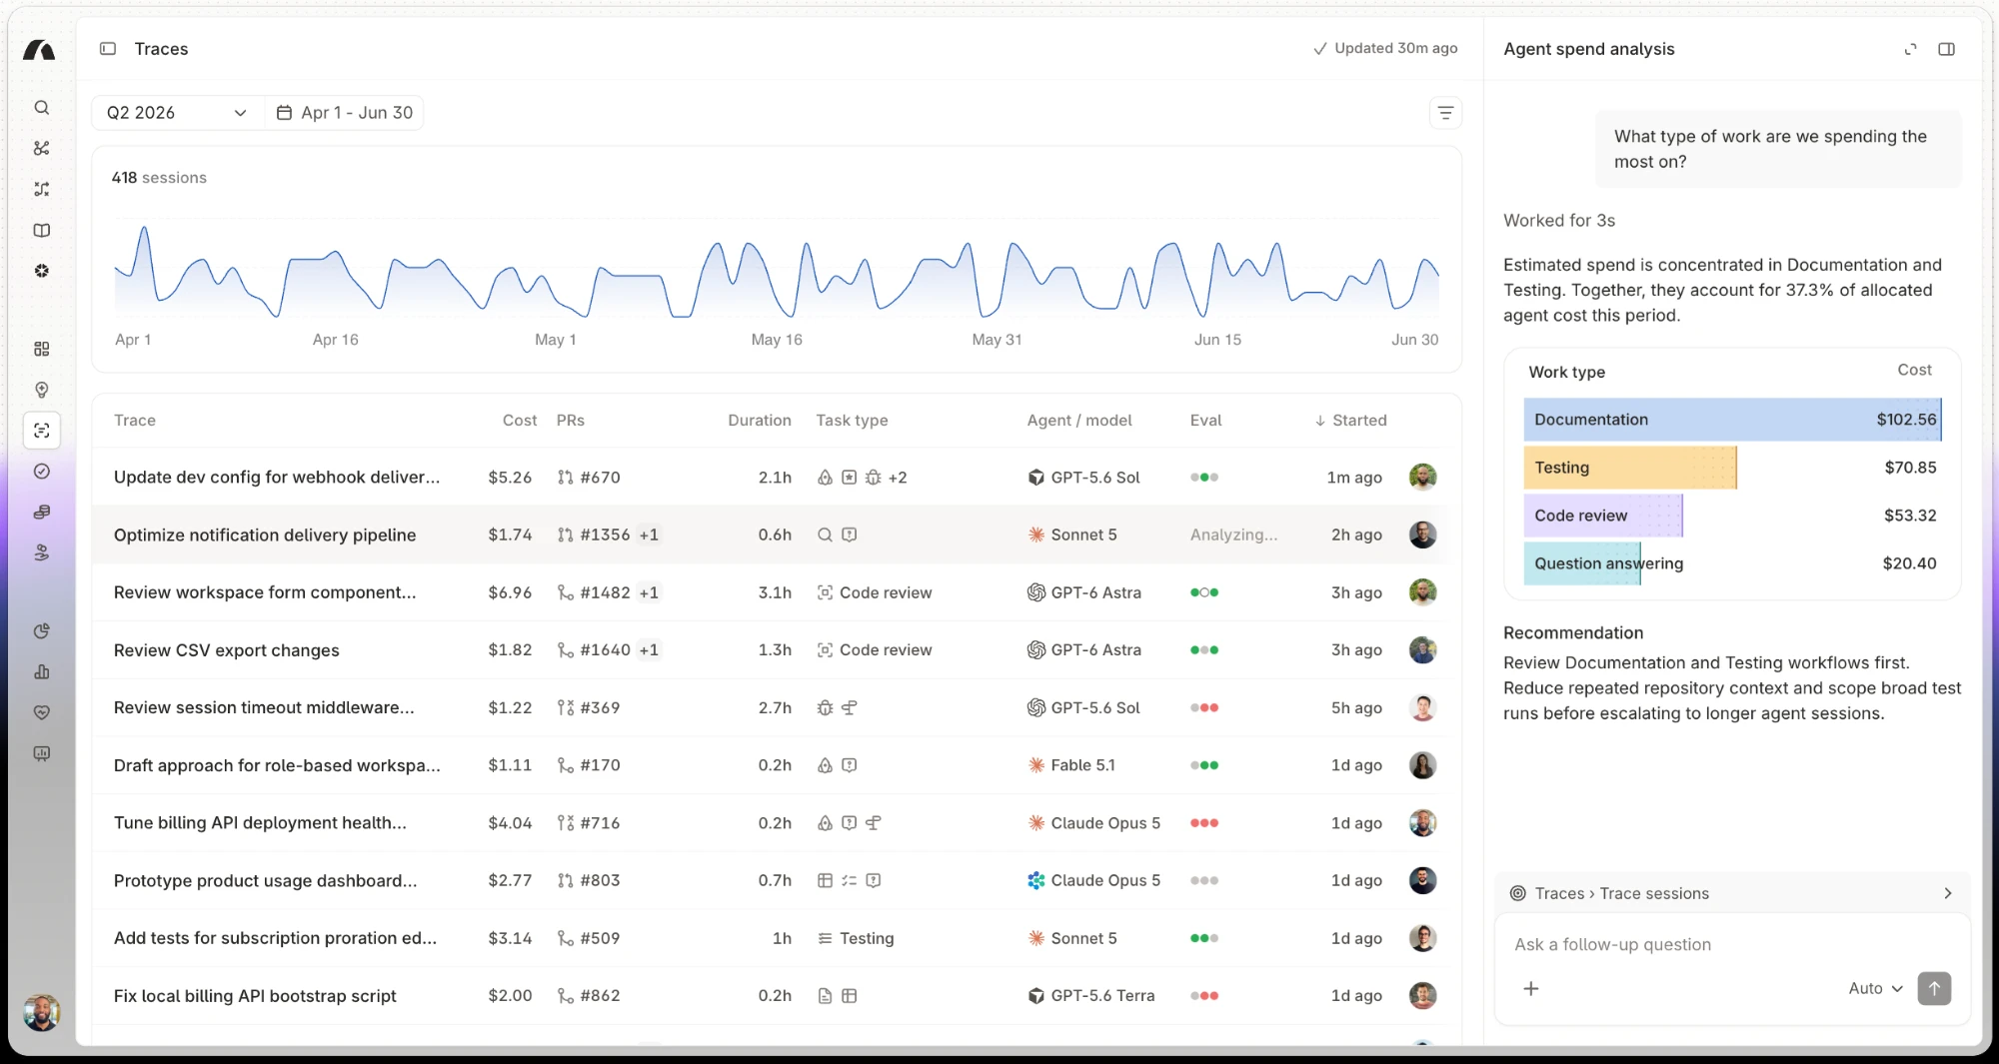Select the Documentation cost bar

pyautogui.click(x=1732, y=420)
